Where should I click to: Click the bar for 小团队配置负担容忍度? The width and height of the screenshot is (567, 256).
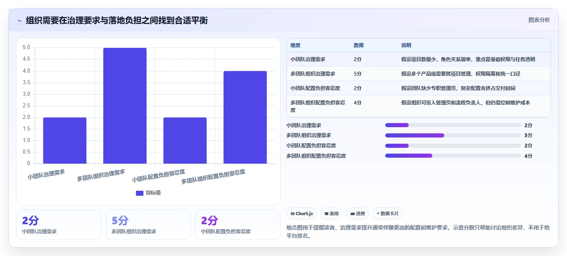point(185,140)
